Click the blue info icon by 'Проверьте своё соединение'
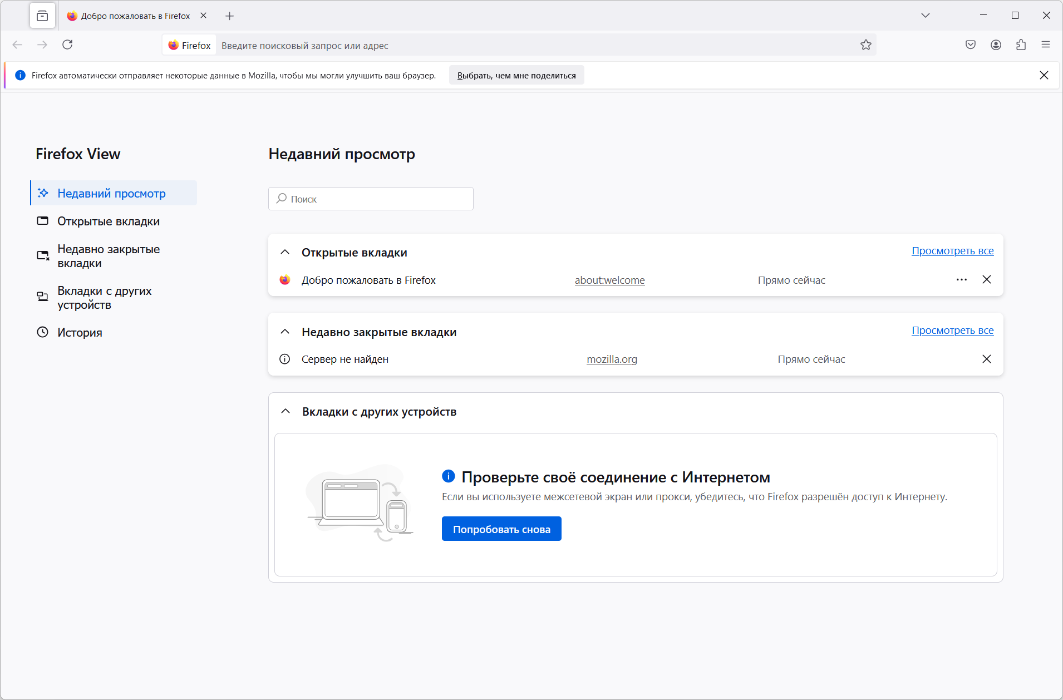Viewport: 1063px width, 700px height. pyautogui.click(x=449, y=476)
